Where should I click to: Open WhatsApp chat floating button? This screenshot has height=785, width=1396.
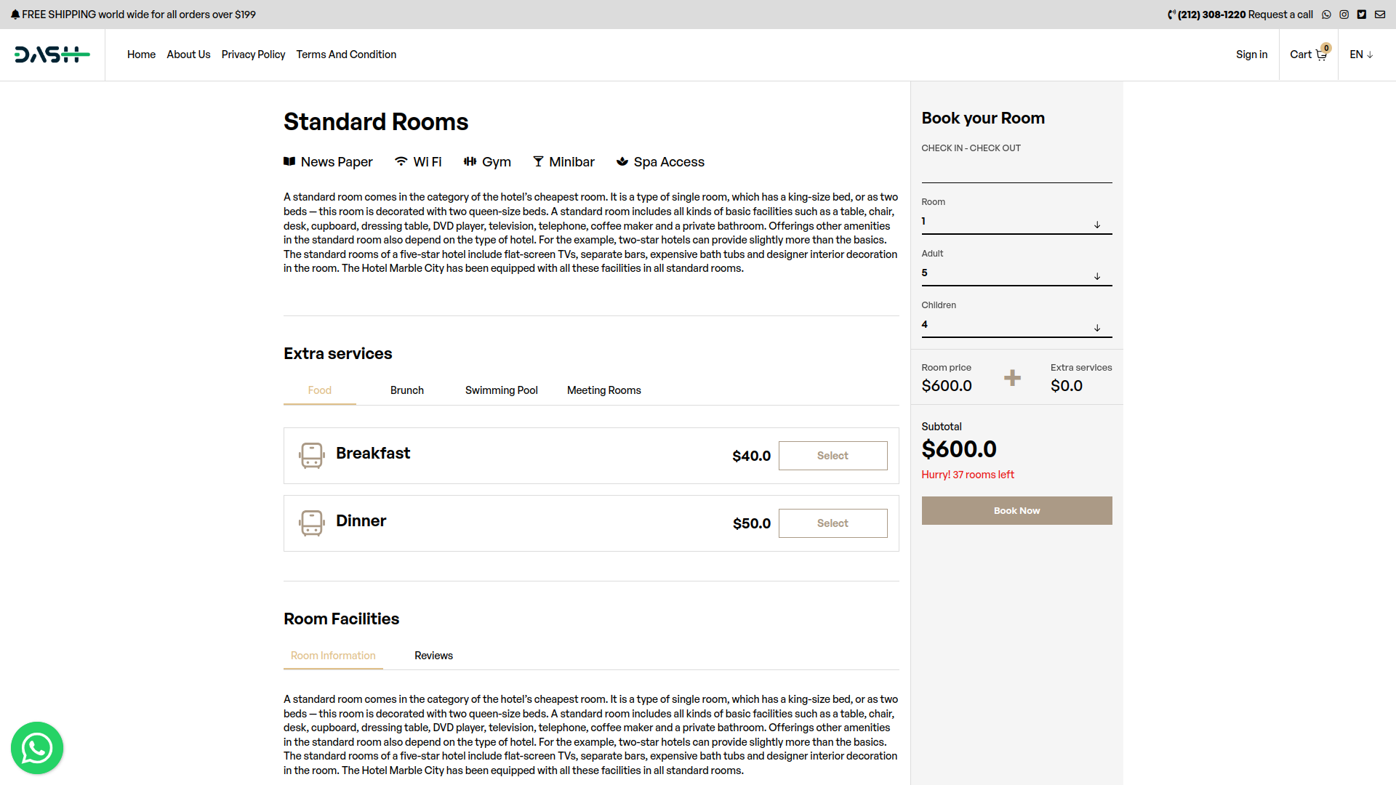[37, 748]
